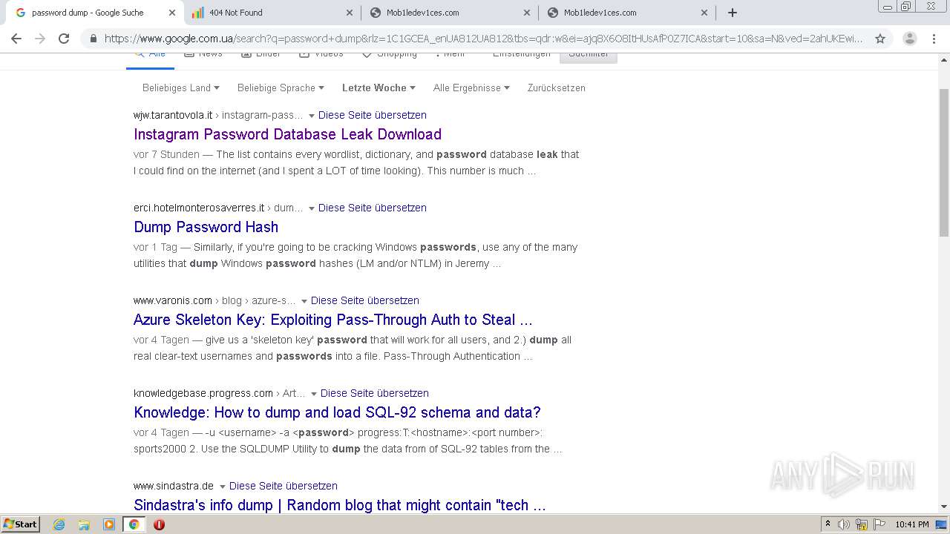The height and width of the screenshot is (534, 950).
Task: Open the Dump Password Hash result
Action: pyautogui.click(x=206, y=227)
